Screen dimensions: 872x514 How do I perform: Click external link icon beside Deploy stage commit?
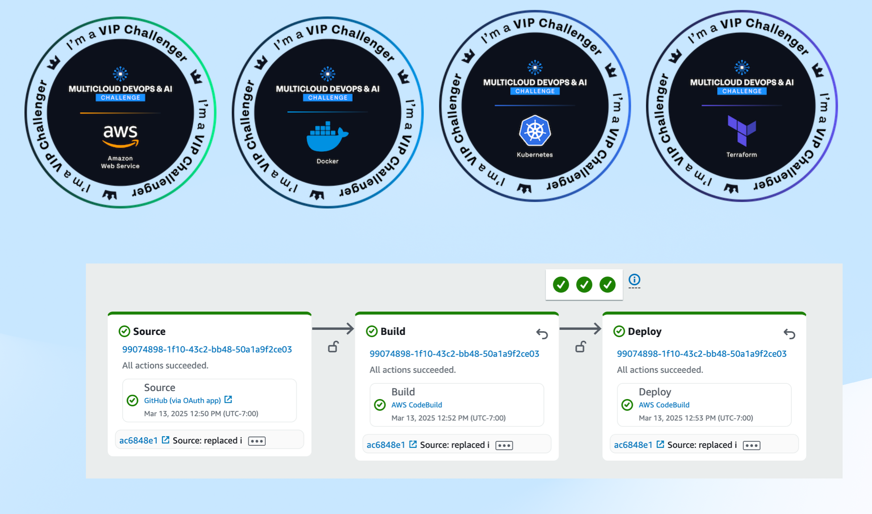coord(660,444)
